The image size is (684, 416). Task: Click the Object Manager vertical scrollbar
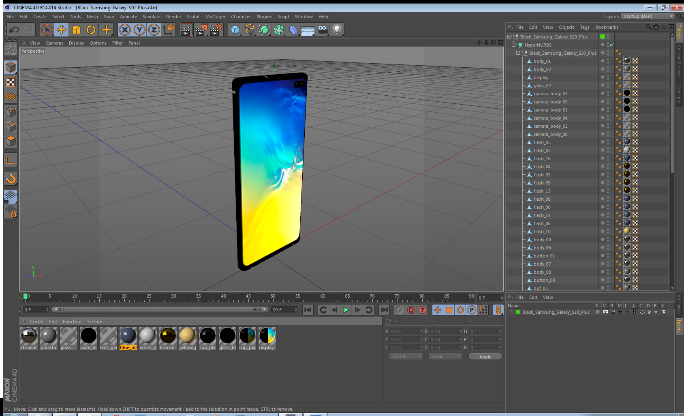point(672,105)
